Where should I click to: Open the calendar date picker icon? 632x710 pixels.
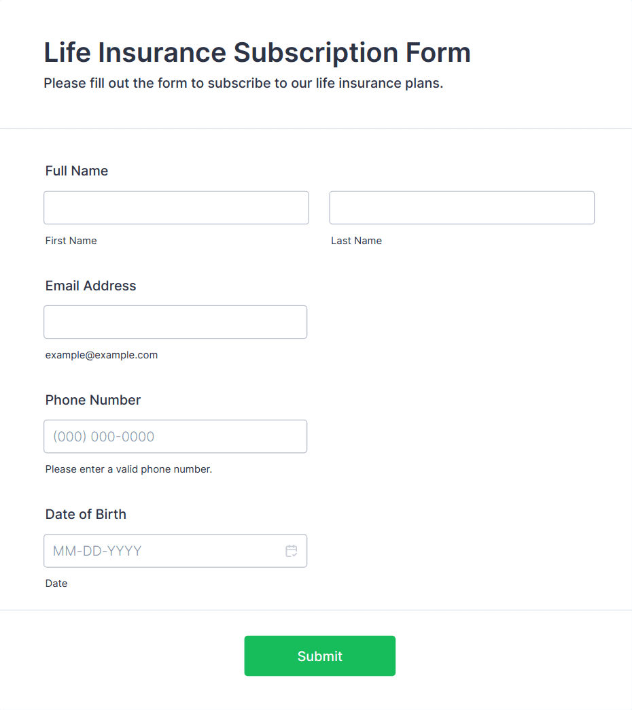point(292,551)
